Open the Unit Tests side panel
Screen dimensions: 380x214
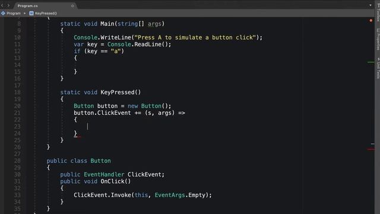click(378, 68)
